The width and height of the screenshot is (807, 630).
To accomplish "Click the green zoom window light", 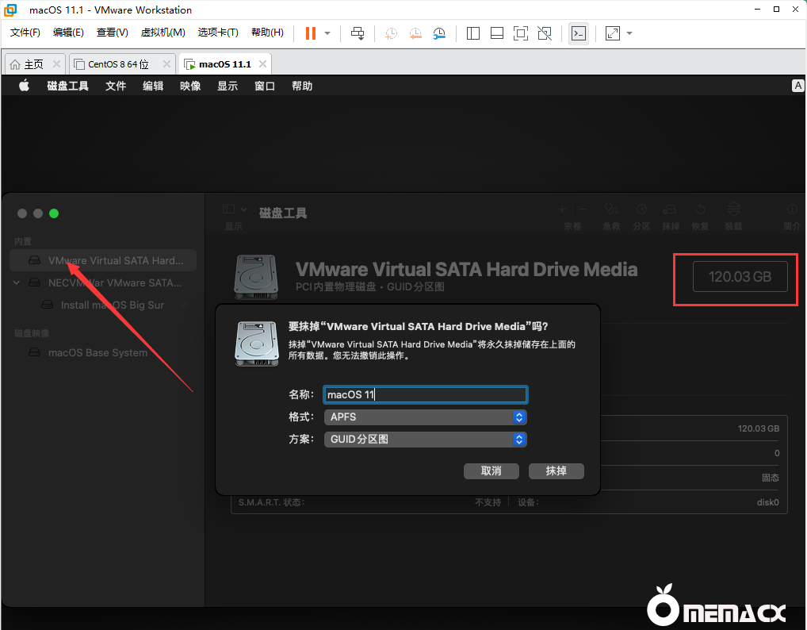I will pyautogui.click(x=54, y=213).
